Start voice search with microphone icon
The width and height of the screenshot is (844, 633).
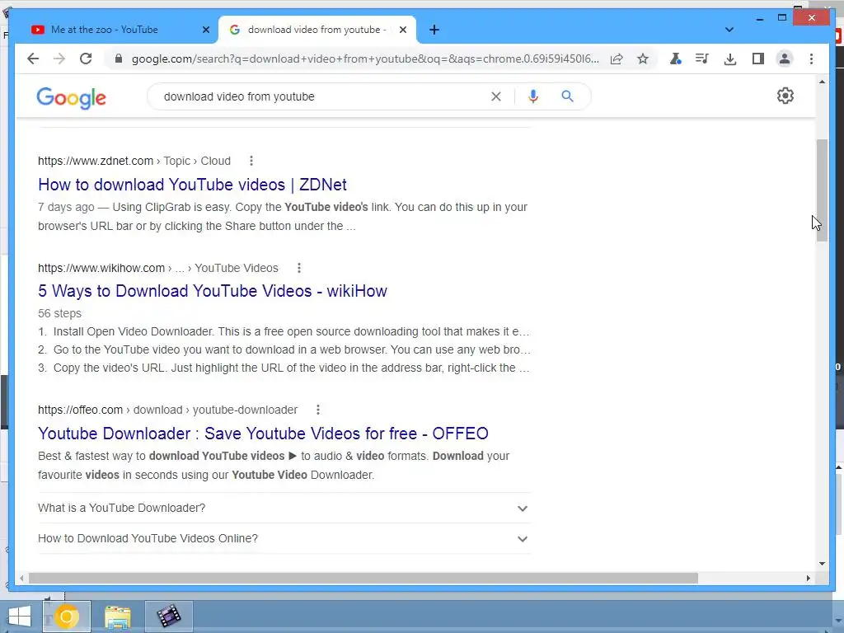pos(533,96)
